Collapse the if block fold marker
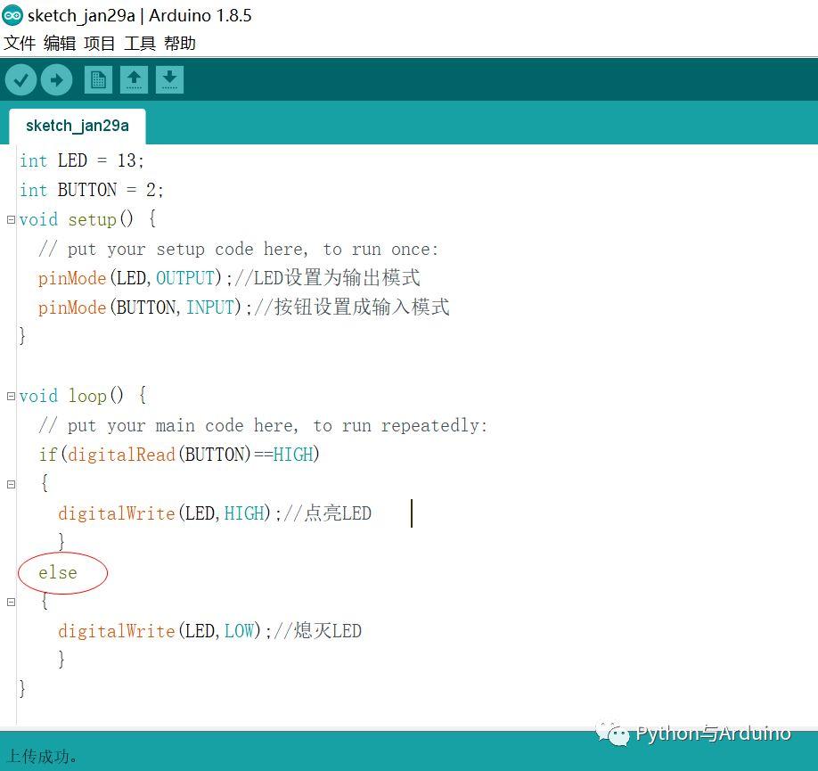Image resolution: width=818 pixels, height=771 pixels. coord(11,484)
